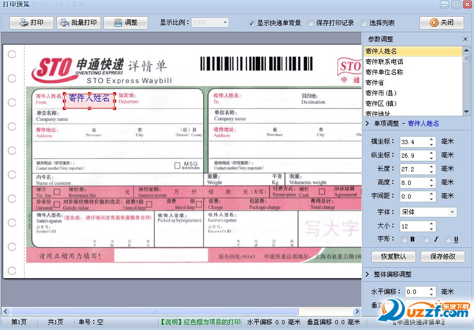
Task: Click horizontal scrollbar left arrow
Action: pyautogui.click(x=5, y=311)
